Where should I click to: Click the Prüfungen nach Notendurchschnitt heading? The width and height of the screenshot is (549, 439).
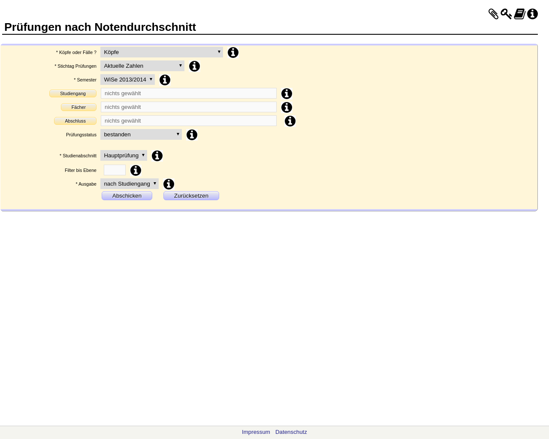100,27
